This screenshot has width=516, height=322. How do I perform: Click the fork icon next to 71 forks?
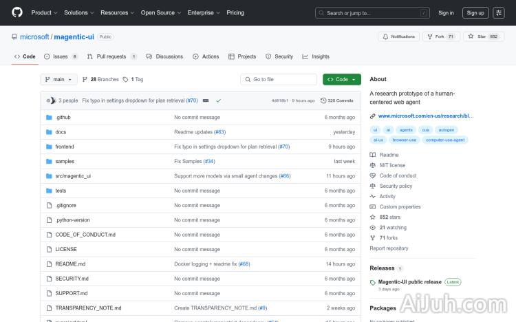pos(372,237)
